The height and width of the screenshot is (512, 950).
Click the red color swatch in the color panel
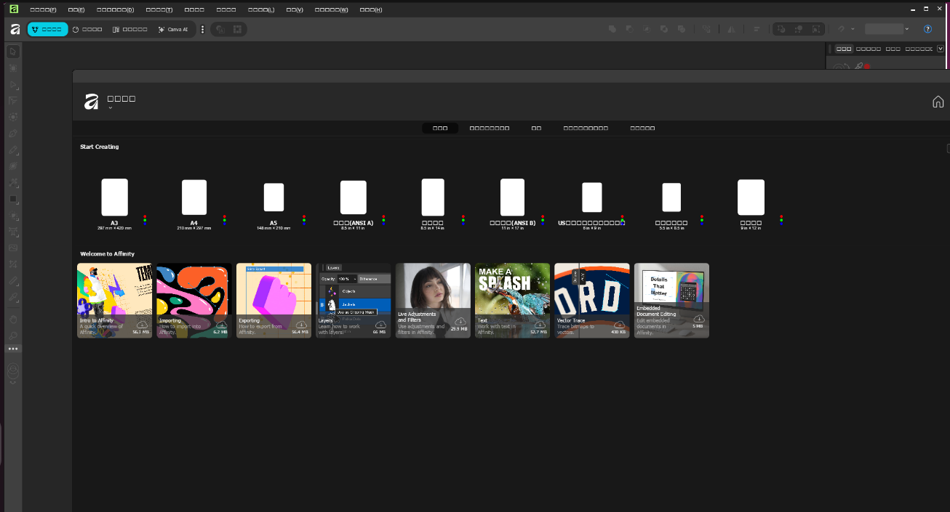point(867,67)
